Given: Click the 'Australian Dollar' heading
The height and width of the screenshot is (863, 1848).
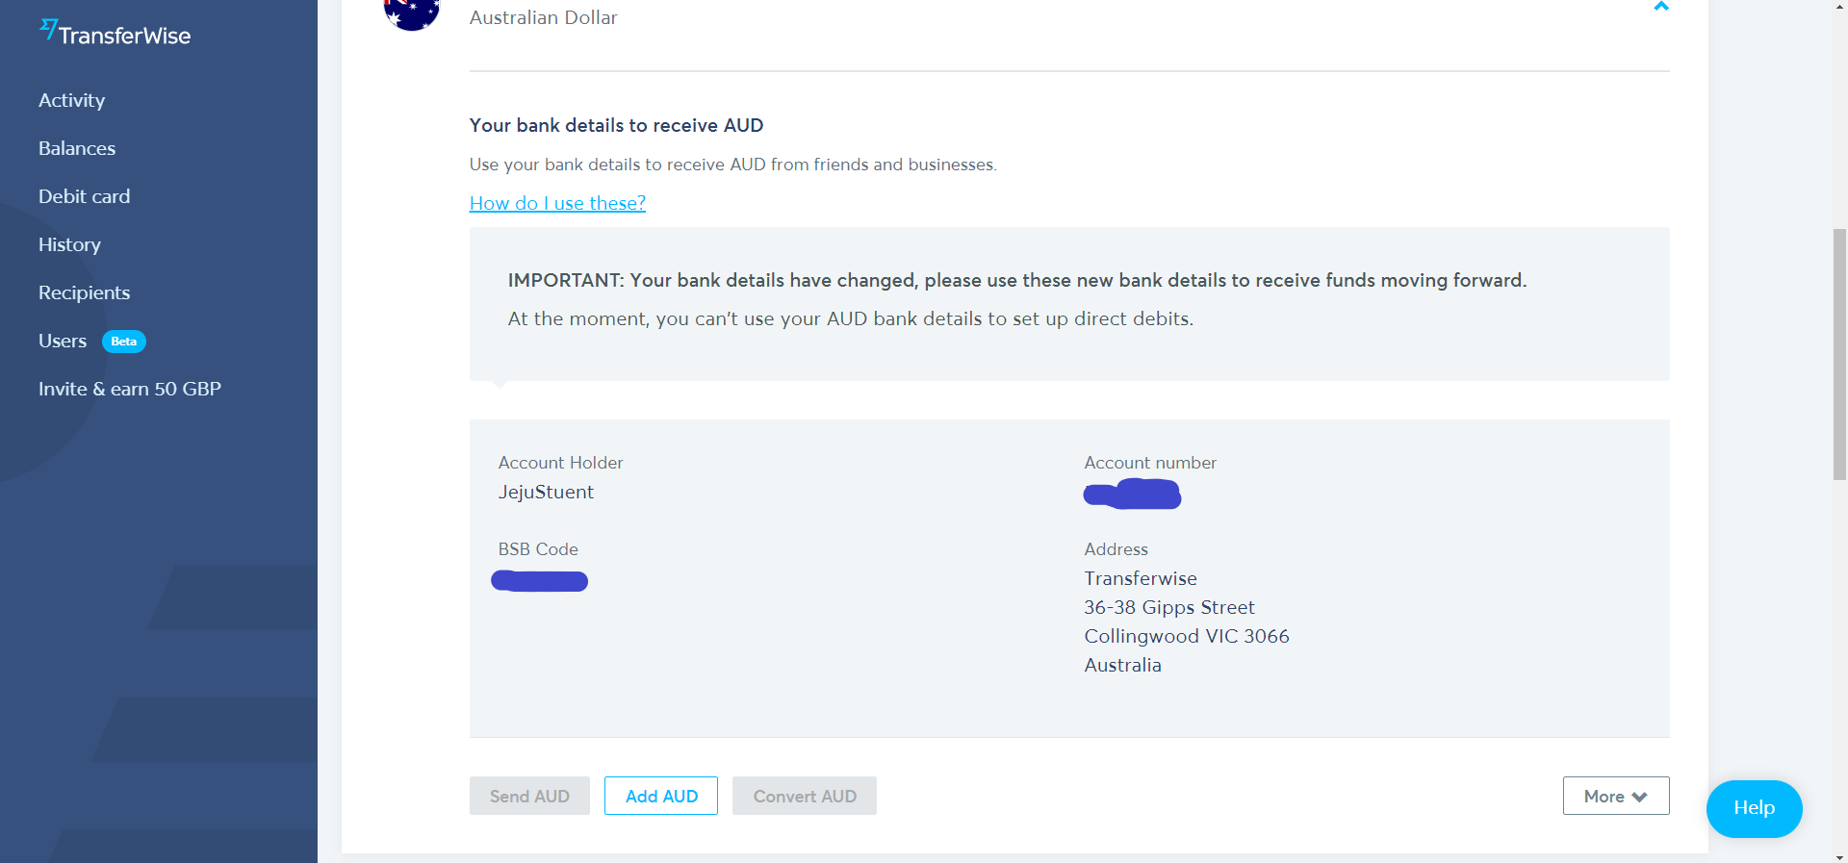Looking at the screenshot, I should click(543, 17).
